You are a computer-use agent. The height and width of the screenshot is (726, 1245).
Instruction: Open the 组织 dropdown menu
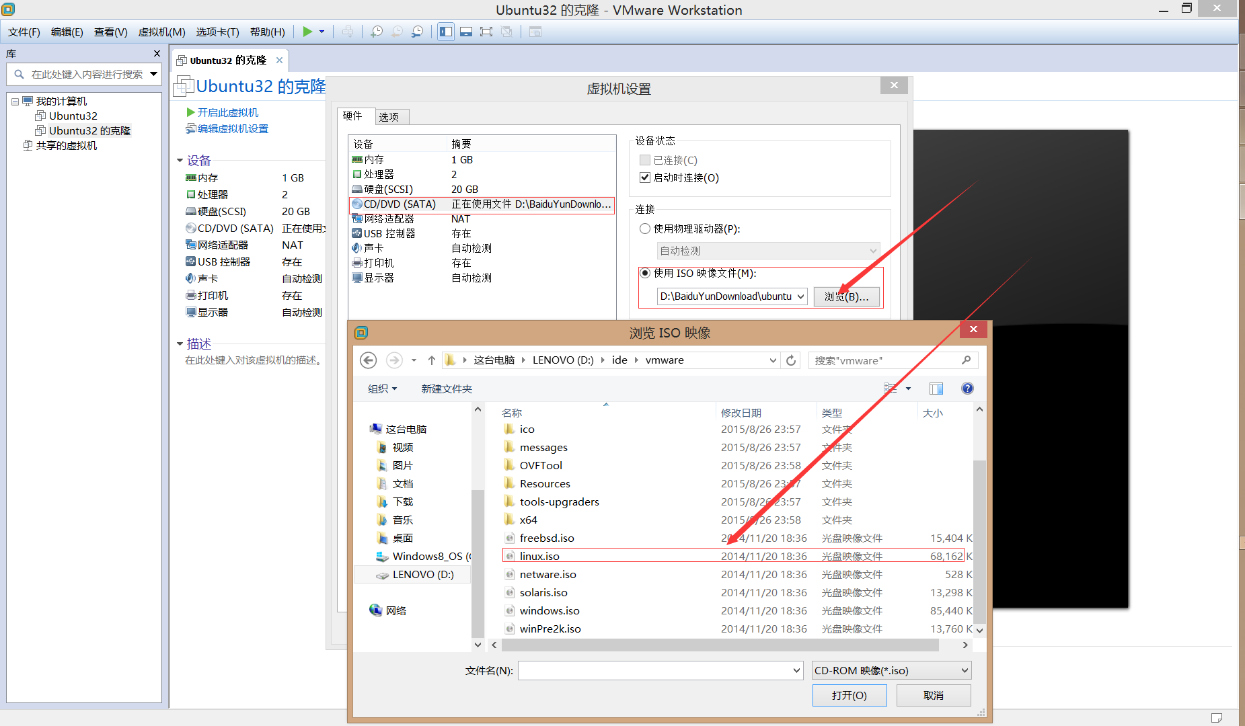tap(382, 389)
